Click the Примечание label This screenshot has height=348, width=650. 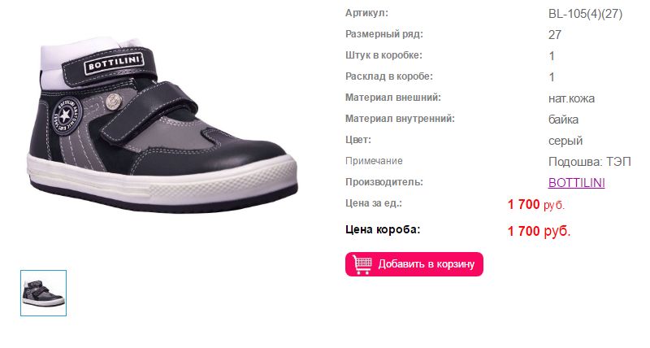374,161
